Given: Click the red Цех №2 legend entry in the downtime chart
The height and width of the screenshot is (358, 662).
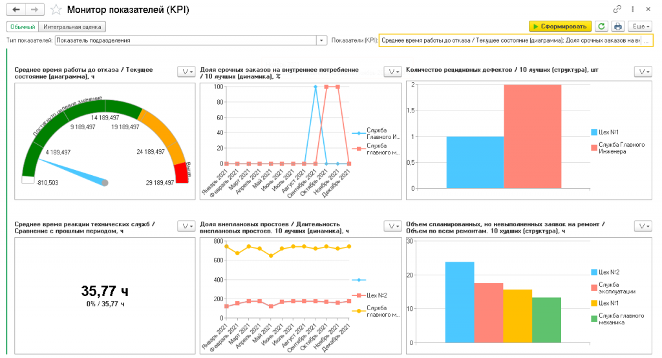Looking at the screenshot, I should [370, 295].
